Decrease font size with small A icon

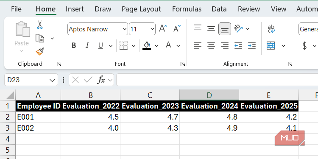click(177, 29)
